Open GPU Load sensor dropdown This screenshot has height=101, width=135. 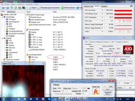coord(102,21)
